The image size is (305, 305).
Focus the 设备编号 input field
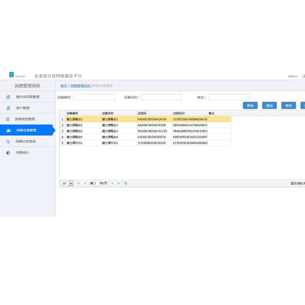pyautogui.click(x=95, y=97)
